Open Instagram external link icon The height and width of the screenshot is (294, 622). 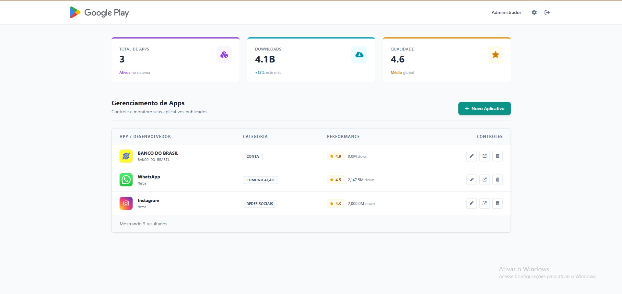pyautogui.click(x=484, y=203)
